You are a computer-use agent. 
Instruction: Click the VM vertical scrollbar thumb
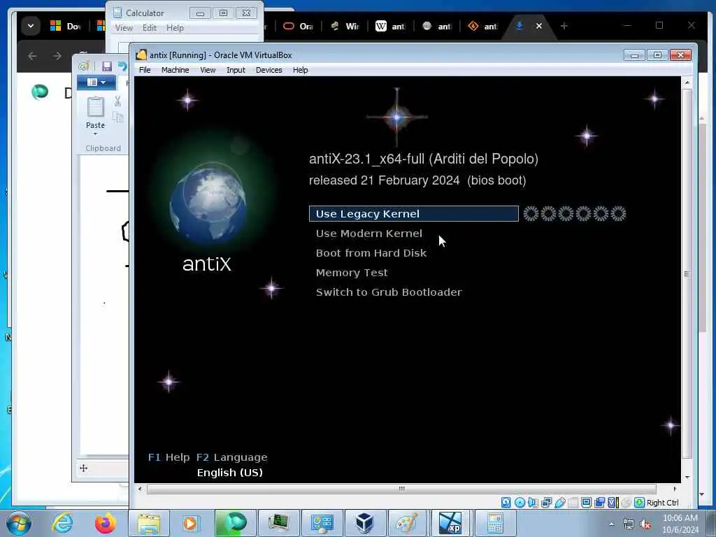click(x=687, y=273)
